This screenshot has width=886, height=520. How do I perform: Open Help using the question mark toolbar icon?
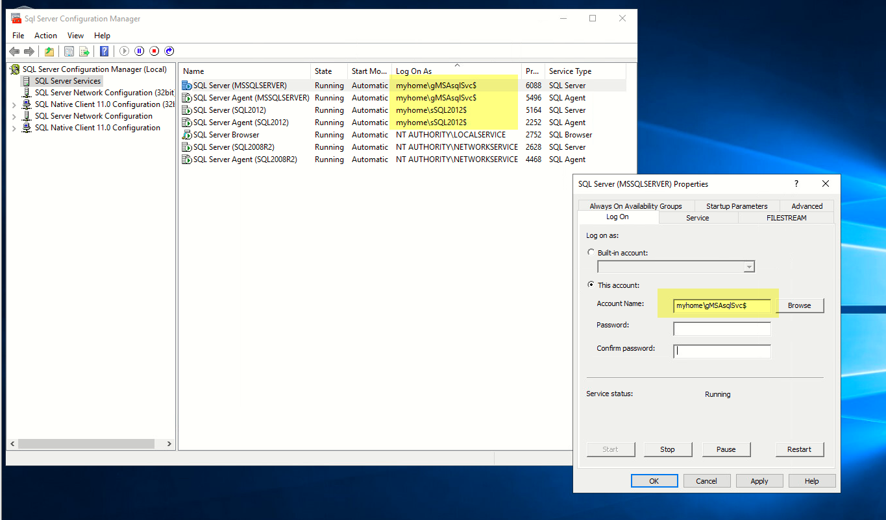point(105,51)
